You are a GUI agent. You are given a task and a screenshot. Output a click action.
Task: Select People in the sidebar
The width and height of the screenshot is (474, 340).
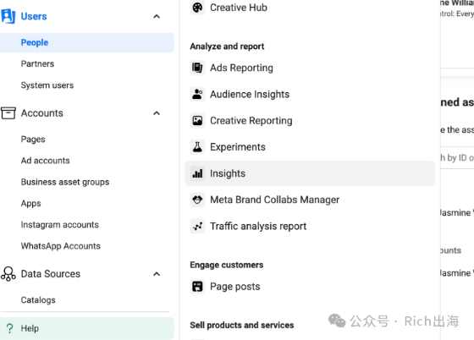(x=86, y=42)
